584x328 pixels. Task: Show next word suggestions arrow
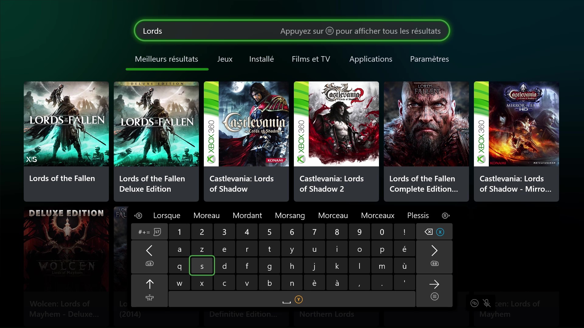[446, 216]
